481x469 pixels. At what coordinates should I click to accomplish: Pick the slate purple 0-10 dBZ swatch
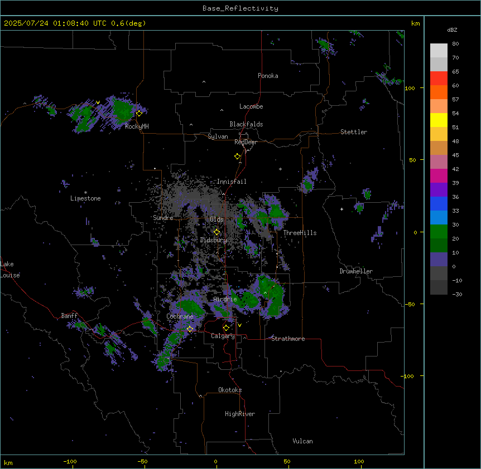439,260
